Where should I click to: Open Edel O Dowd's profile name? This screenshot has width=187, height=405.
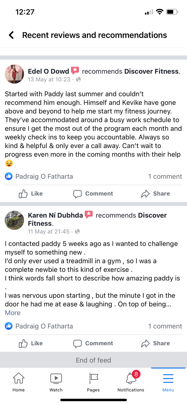point(48,71)
